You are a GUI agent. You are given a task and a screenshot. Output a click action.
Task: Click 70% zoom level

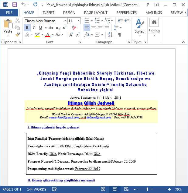pos(178,189)
